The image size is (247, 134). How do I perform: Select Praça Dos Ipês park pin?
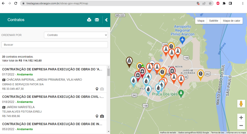pyautogui.click(x=181, y=94)
